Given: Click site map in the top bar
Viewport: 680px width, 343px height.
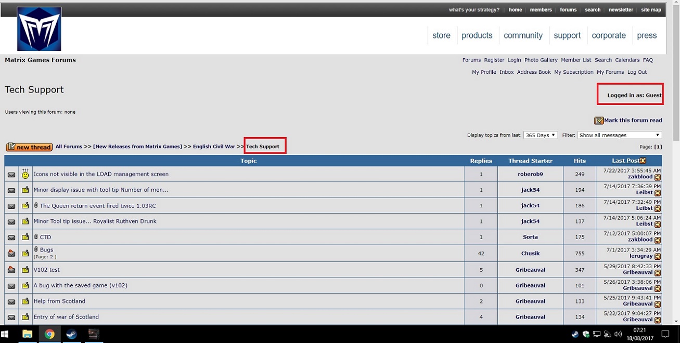Looking at the screenshot, I should 651,10.
